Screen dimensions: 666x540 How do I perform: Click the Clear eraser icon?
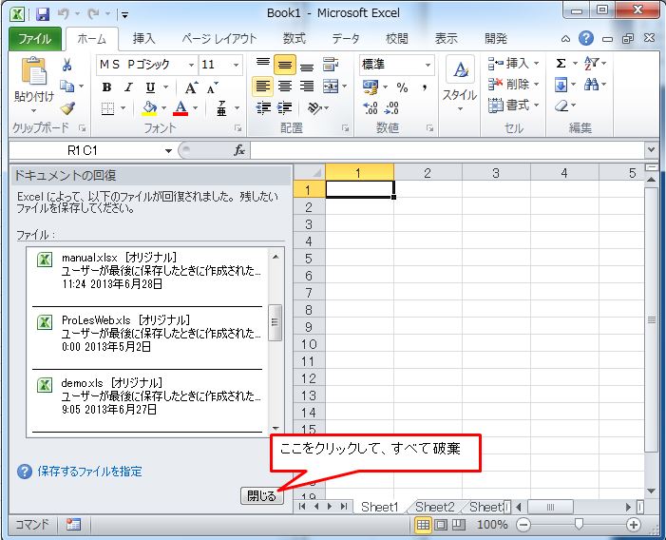(561, 106)
